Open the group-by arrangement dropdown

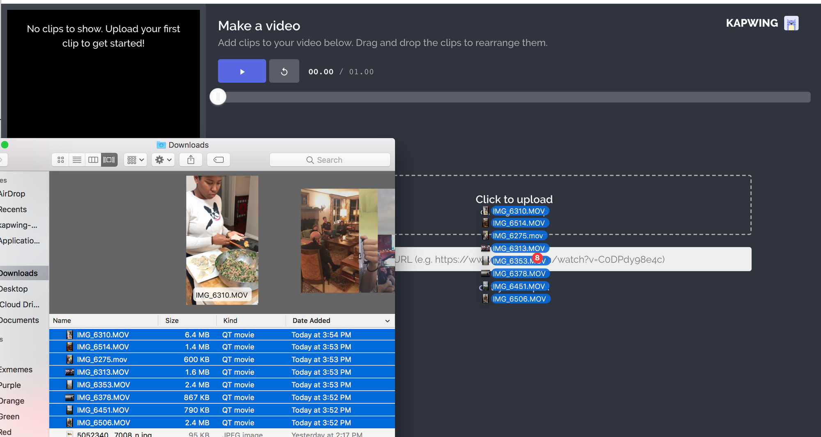135,160
